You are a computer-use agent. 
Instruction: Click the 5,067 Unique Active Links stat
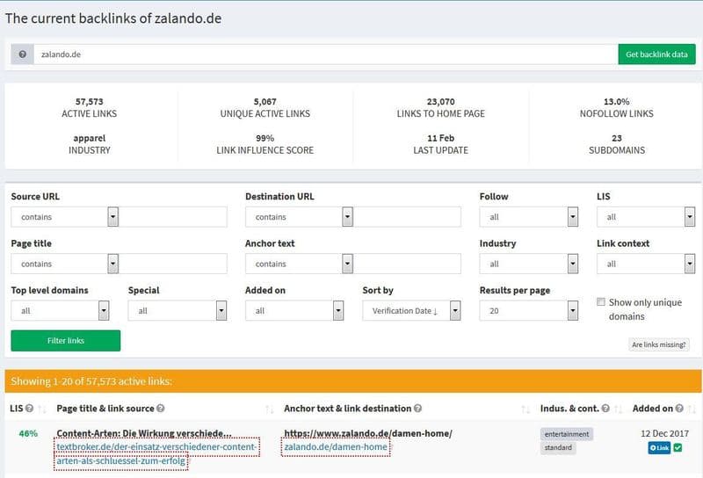[x=265, y=107]
